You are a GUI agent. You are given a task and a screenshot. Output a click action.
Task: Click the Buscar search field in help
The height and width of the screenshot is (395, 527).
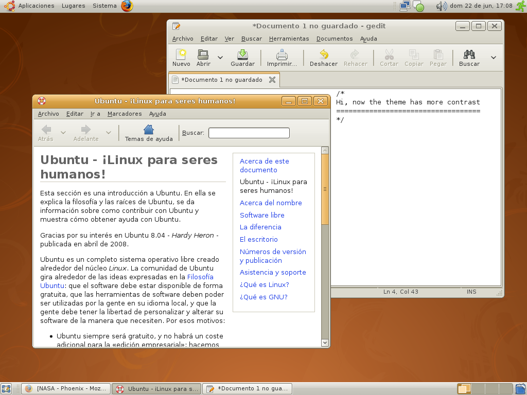249,133
